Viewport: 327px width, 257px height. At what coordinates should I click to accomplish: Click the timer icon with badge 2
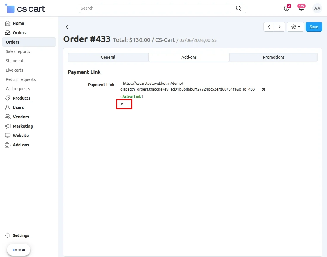click(287, 8)
